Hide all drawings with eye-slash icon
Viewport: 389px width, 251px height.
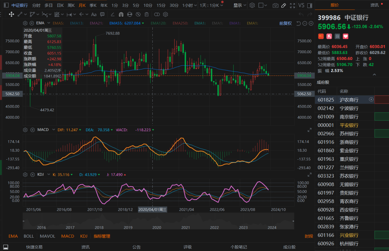click(138, 14)
